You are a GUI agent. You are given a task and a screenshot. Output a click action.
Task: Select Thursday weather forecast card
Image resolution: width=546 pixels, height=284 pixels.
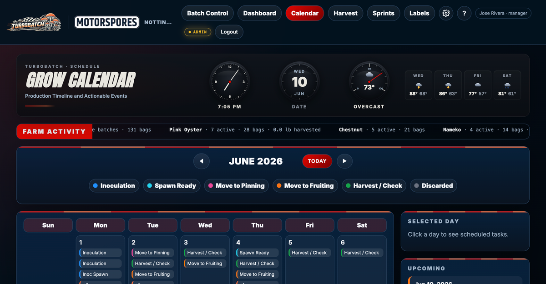(x=448, y=85)
